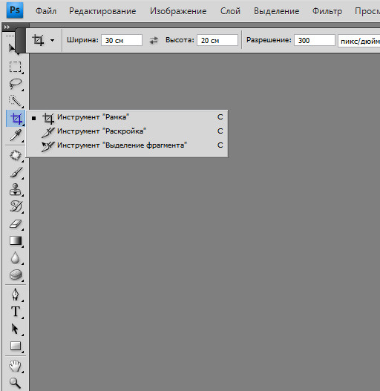Select the Pen tool
The image size is (380, 391).
(16, 295)
